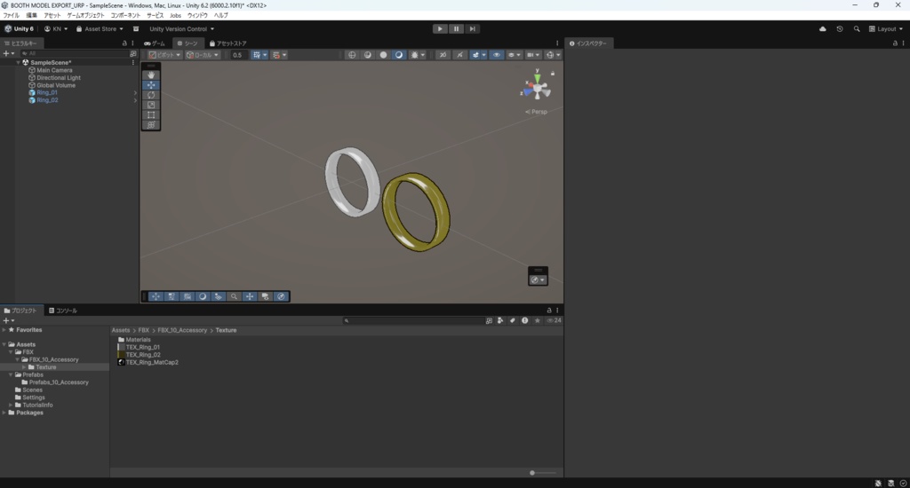
Task: Toggle Persp perspective view label
Action: (537, 112)
